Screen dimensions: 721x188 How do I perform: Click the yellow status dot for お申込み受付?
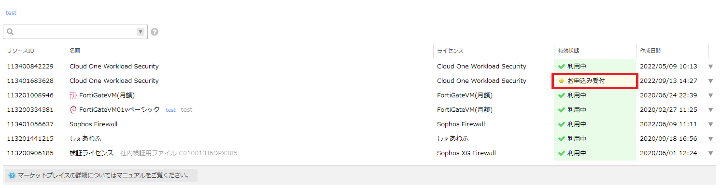561,81
